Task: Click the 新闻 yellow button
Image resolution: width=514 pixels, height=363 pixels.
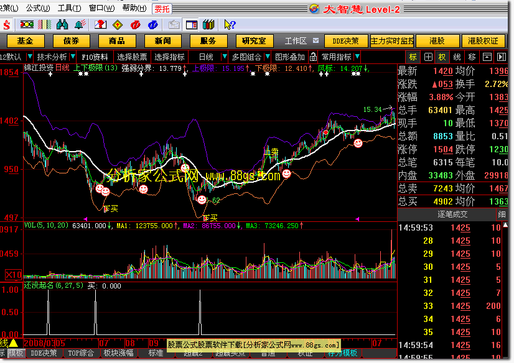Action: tap(162, 41)
